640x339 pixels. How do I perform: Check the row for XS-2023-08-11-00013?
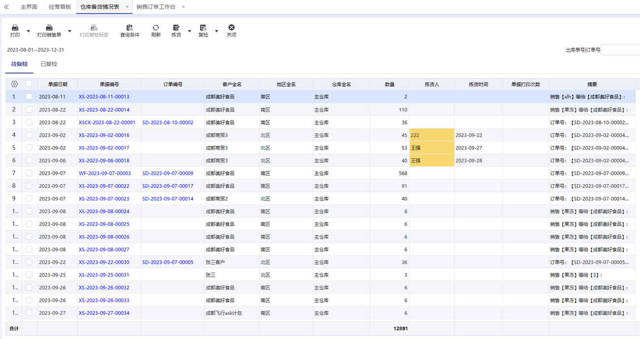point(29,97)
